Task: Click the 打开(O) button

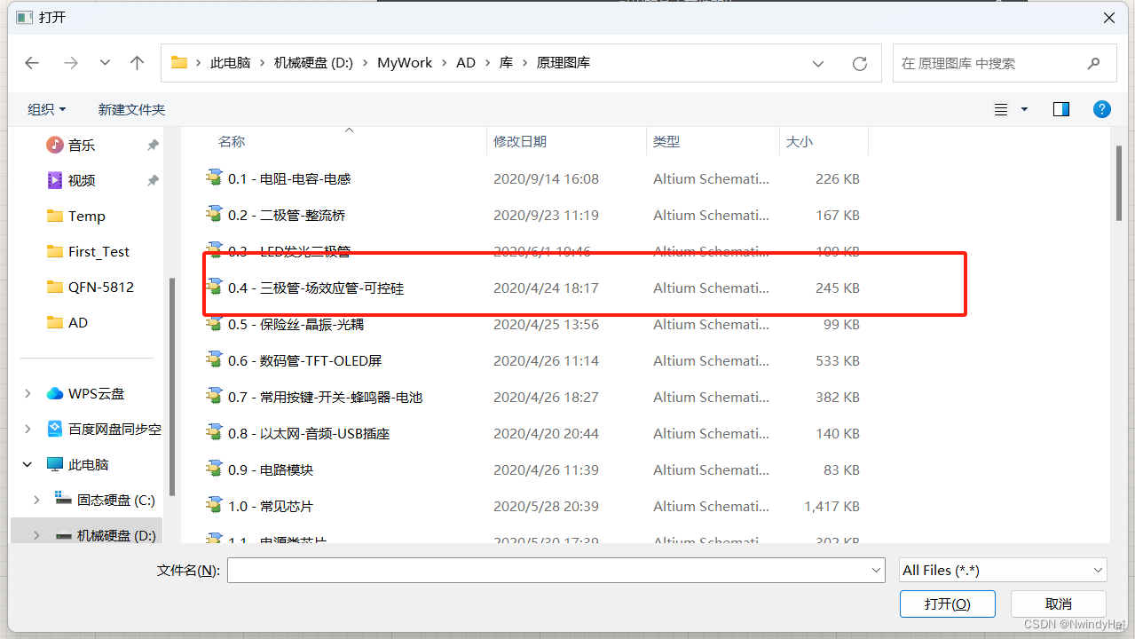Action: [x=947, y=603]
